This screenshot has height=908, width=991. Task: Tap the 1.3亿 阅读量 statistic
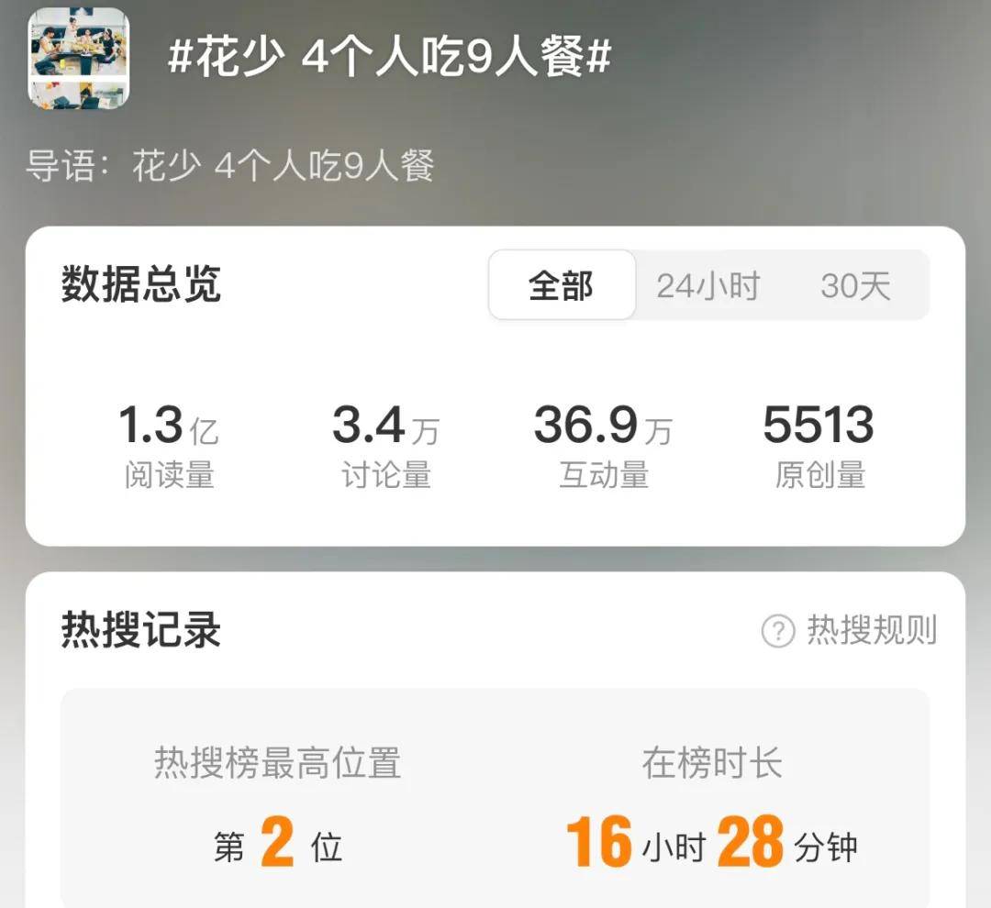[x=169, y=446]
